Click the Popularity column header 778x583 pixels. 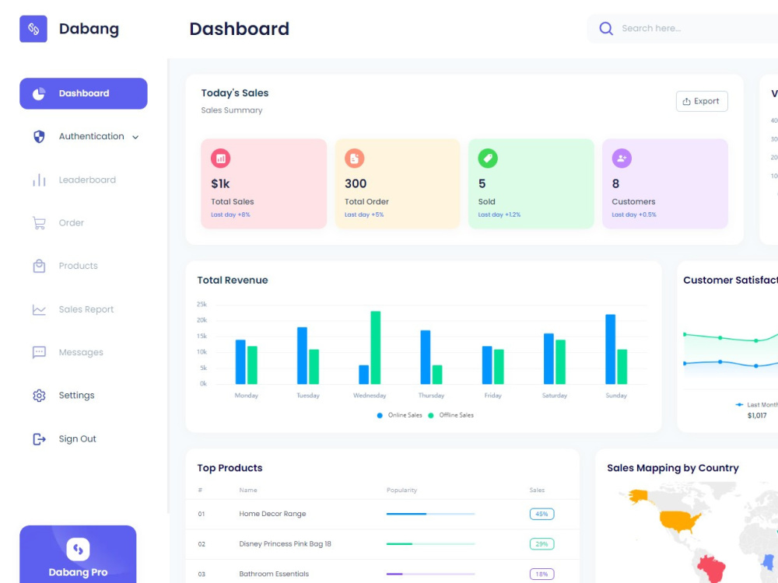tap(402, 490)
